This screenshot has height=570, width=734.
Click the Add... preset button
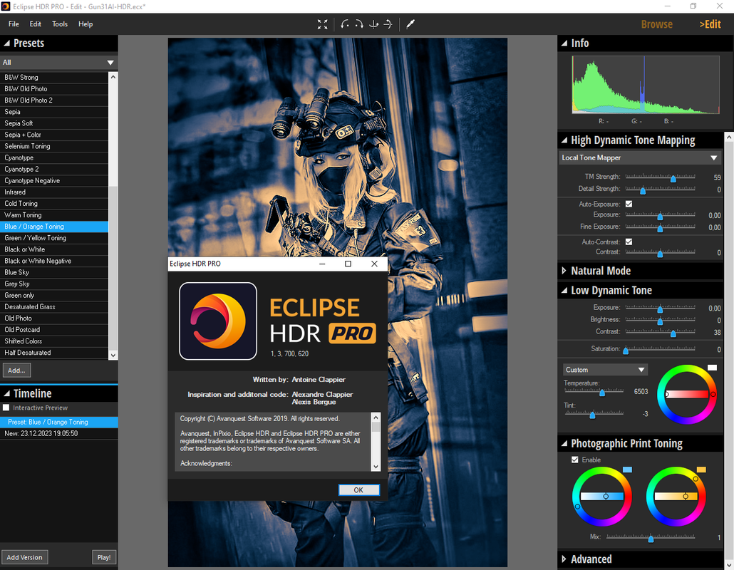pos(16,370)
